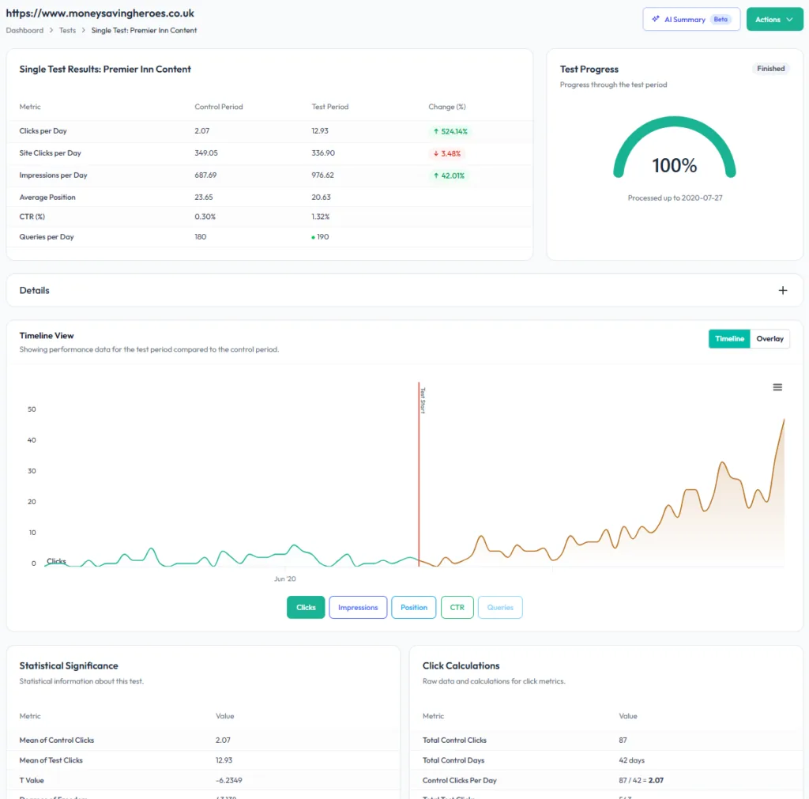This screenshot has width=809, height=799.
Task: Navigate to the Tests breadcrumb
Action: pos(67,30)
